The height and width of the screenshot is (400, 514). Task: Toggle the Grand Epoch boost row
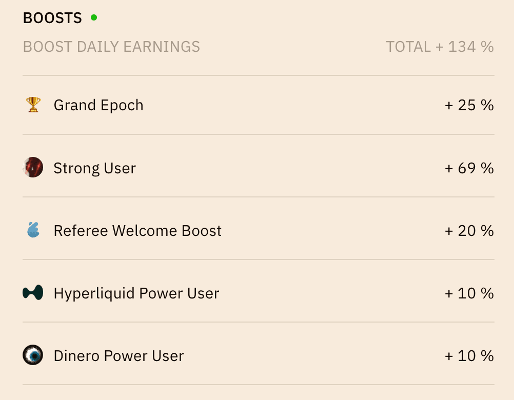pyautogui.click(x=256, y=105)
